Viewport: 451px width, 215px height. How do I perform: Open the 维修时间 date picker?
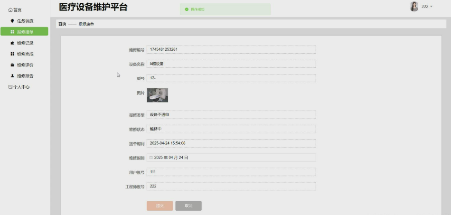pos(231,158)
